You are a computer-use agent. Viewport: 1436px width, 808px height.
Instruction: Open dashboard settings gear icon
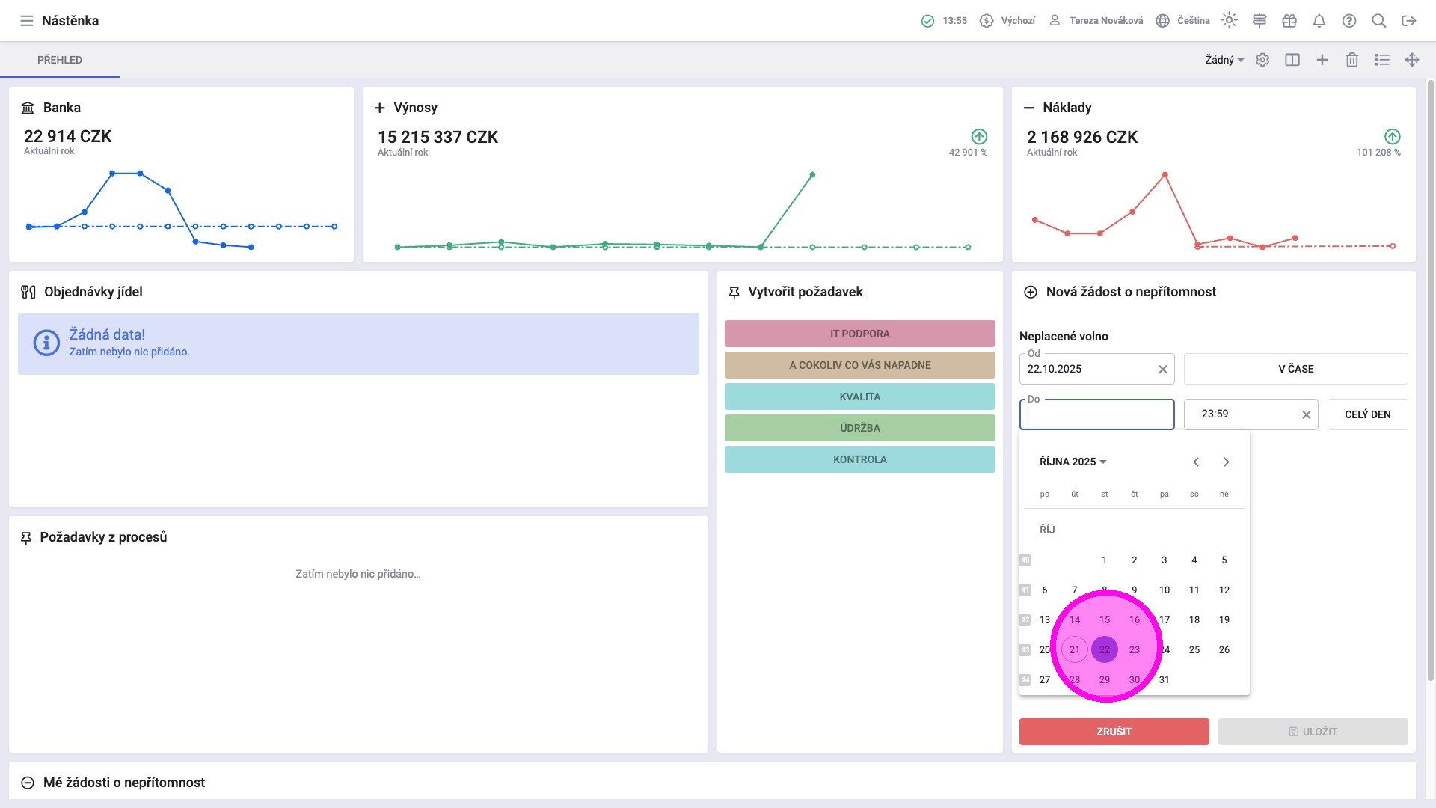click(1262, 60)
